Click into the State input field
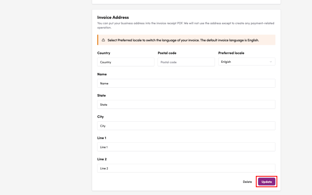312x195 pixels. [x=186, y=105]
